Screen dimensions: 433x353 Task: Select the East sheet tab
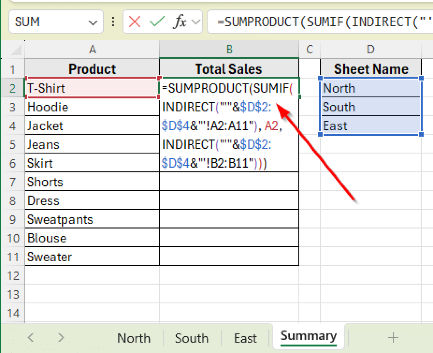click(x=245, y=337)
